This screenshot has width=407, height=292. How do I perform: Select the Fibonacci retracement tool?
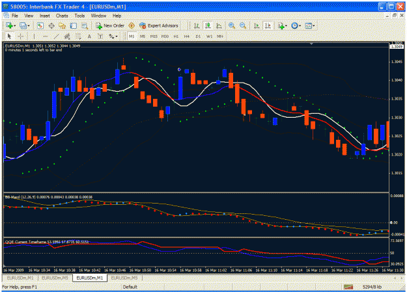coord(78,36)
